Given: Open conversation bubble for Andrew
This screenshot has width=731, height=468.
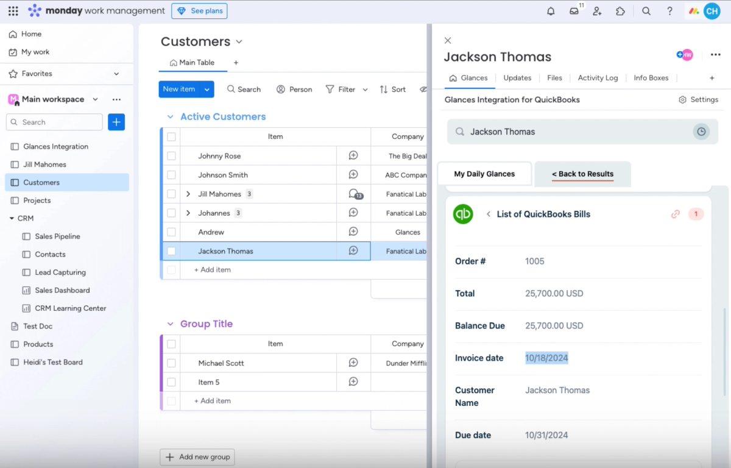Looking at the screenshot, I should (x=353, y=232).
